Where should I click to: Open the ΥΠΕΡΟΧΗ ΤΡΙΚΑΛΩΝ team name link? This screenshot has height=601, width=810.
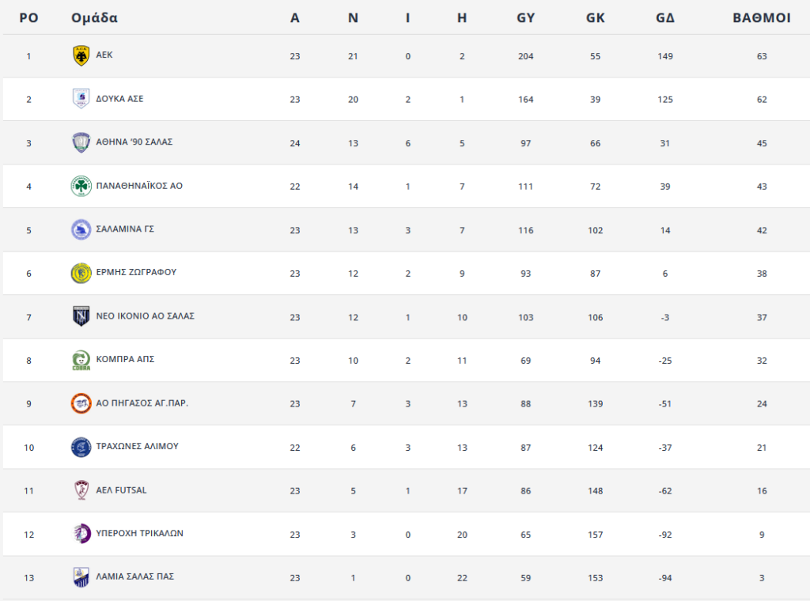(139, 533)
